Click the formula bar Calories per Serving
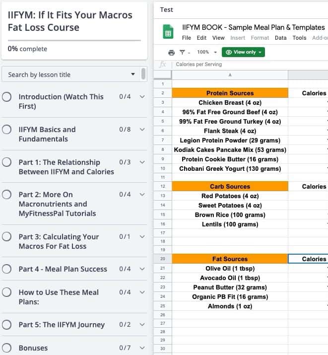This screenshot has height=355, width=328. (x=199, y=65)
